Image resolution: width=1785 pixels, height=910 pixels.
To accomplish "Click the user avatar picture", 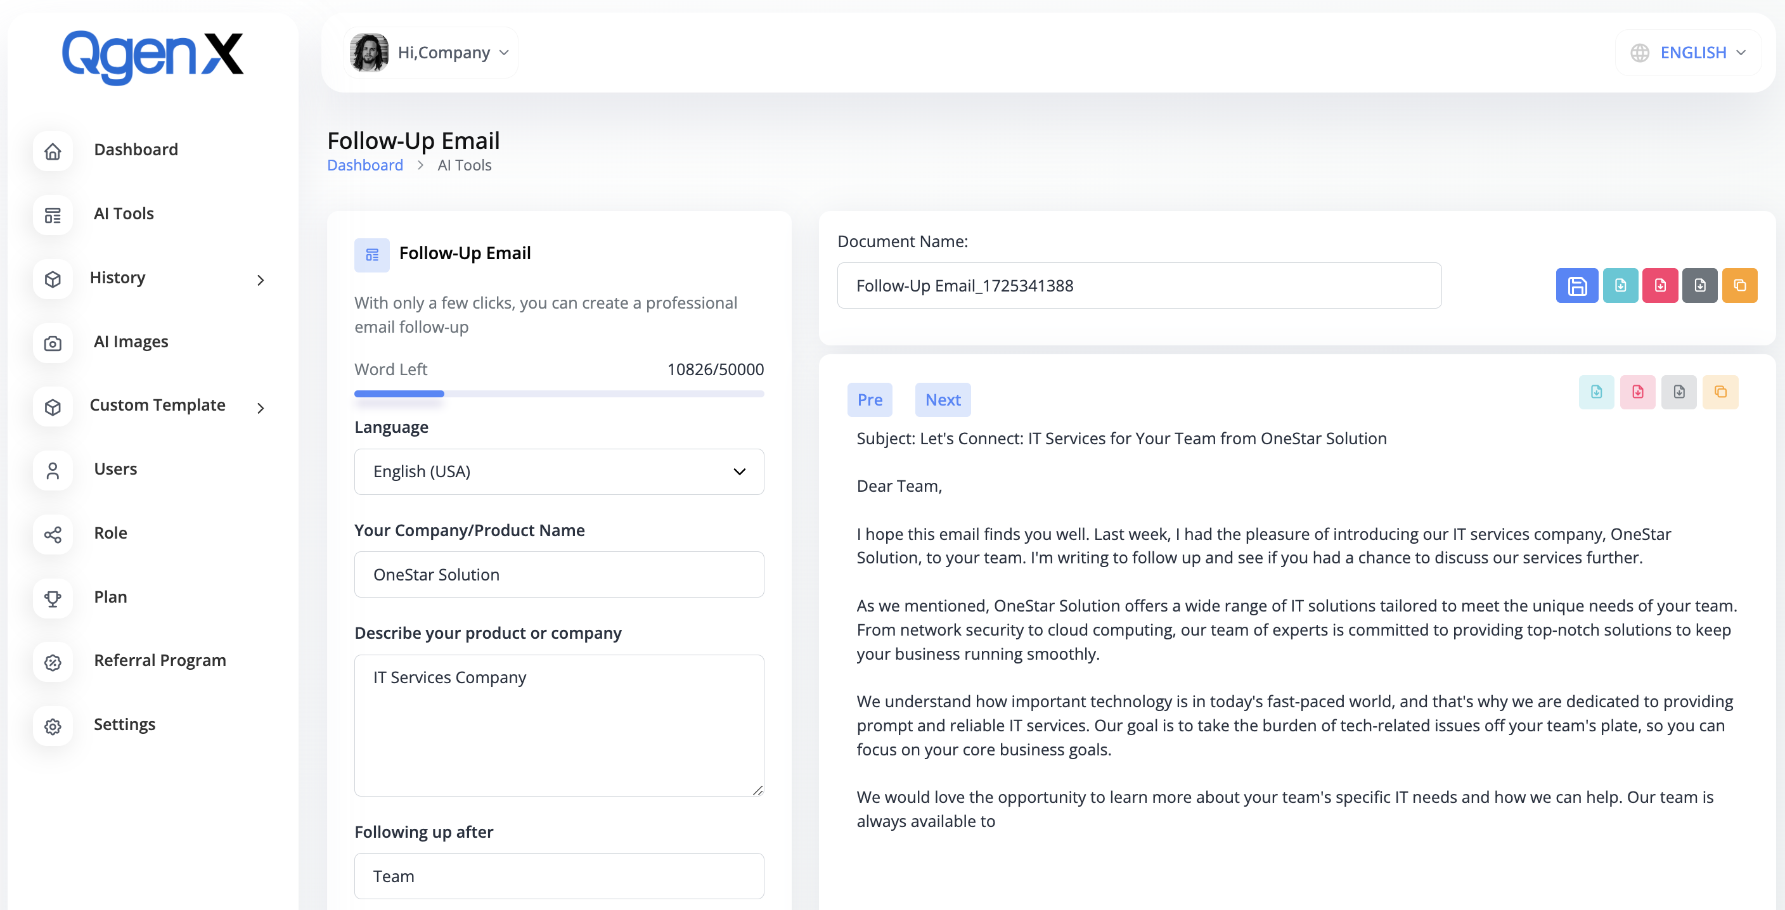I will (x=370, y=53).
